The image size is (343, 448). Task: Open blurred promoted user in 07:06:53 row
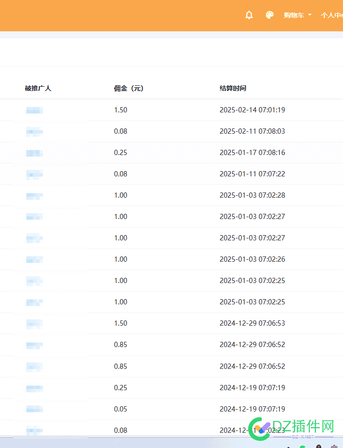(x=35, y=324)
